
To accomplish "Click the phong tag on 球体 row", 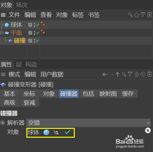I will click(x=43, y=24).
